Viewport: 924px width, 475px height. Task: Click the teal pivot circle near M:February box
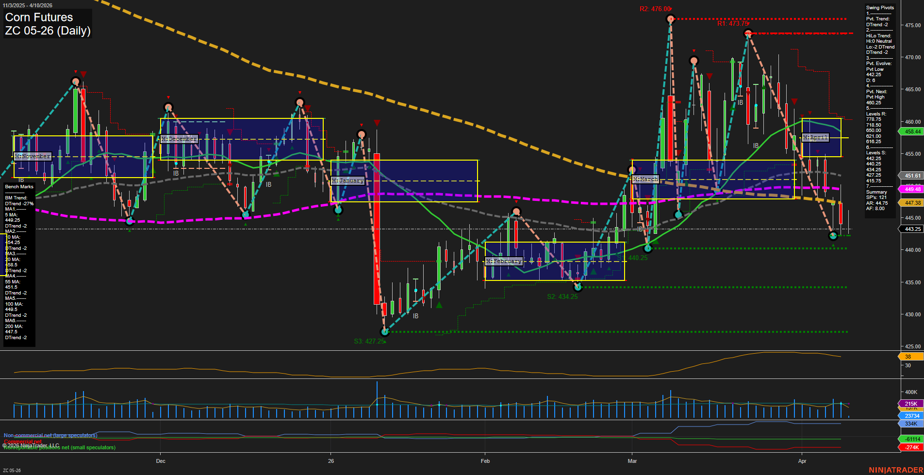click(x=577, y=287)
